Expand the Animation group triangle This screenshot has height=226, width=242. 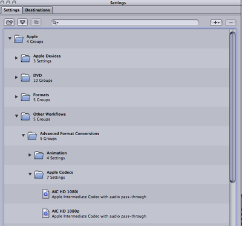click(30, 155)
